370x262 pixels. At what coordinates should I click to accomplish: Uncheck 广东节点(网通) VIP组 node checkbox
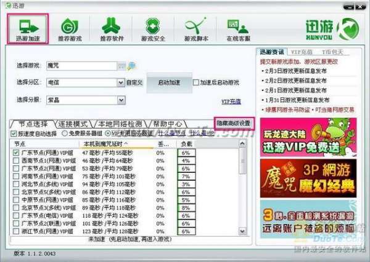coord(16,153)
